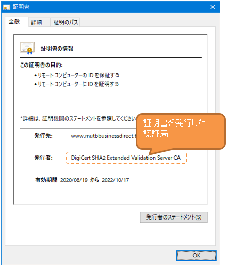
Task: Click the 証明書の情報 heading
Action: tap(57, 49)
